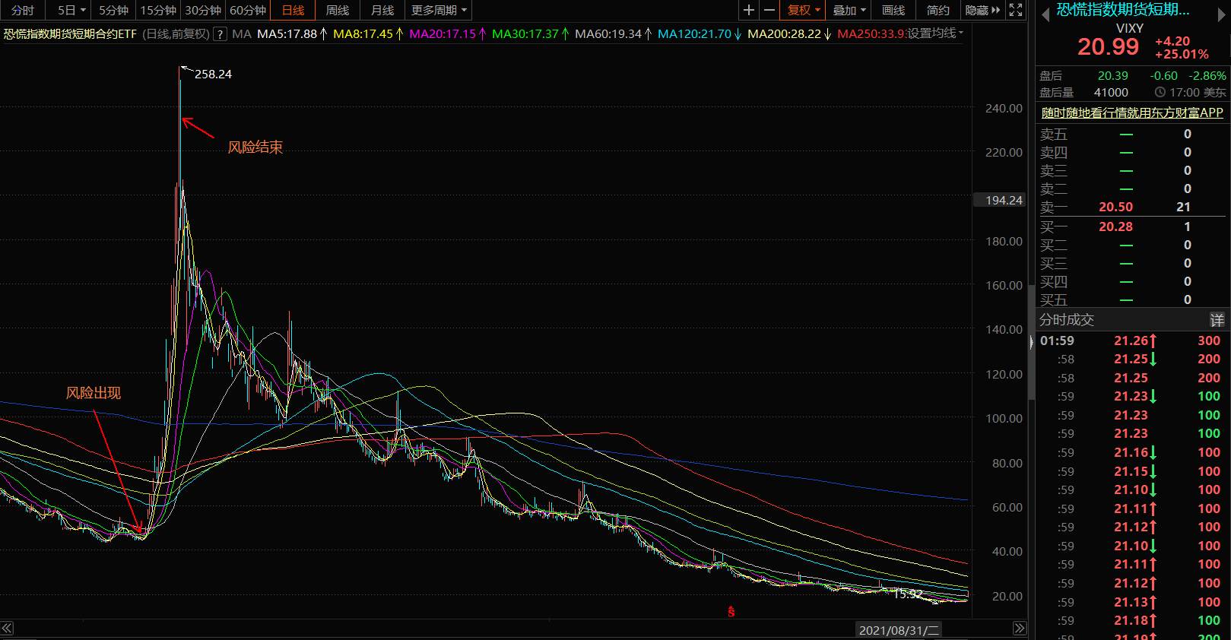Click last price 20.99

click(1108, 47)
